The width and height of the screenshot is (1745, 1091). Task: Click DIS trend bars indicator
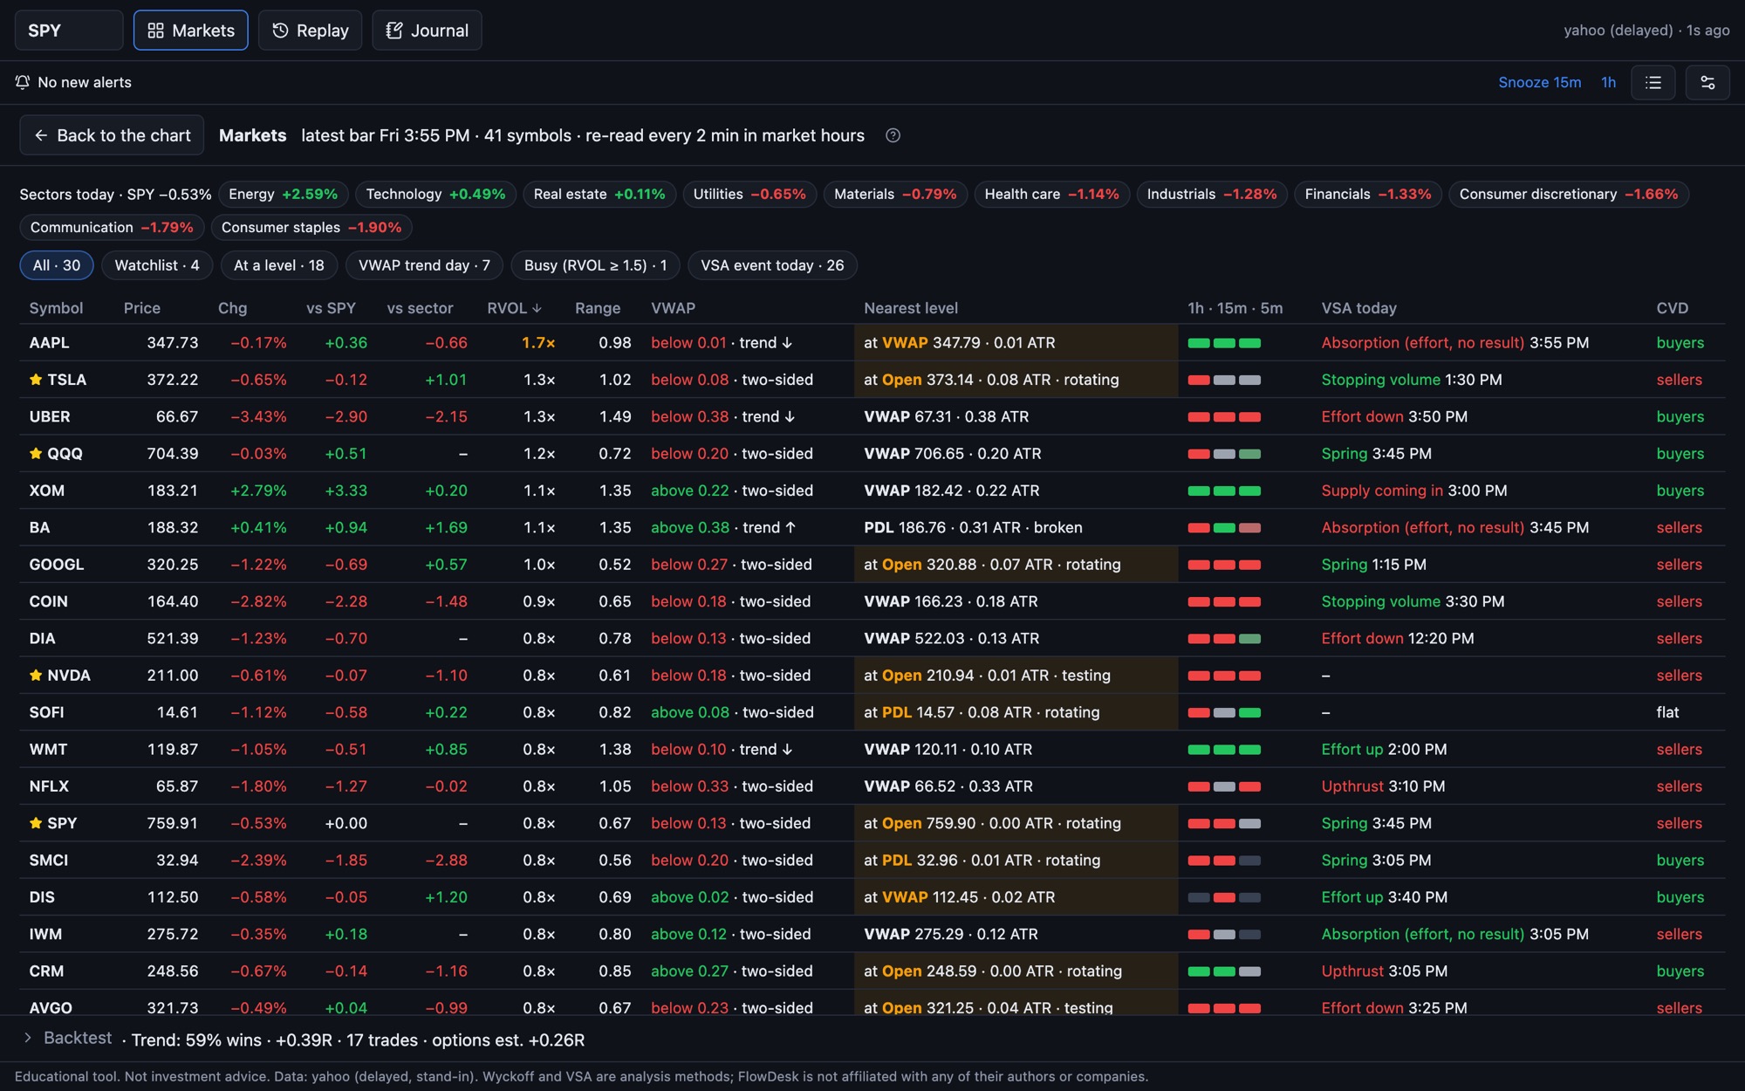pyautogui.click(x=1224, y=897)
